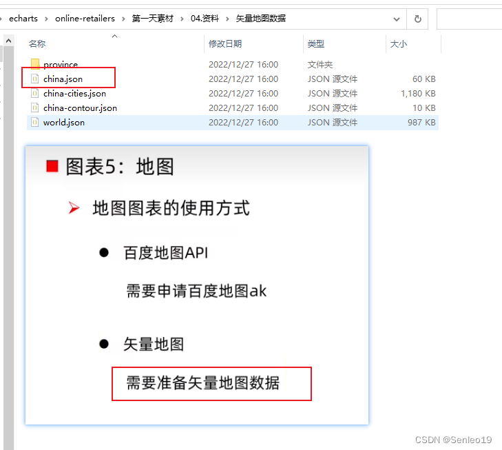Image resolution: width=502 pixels, height=450 pixels.
Task: Click the 987 KB size cell
Action: click(421, 123)
